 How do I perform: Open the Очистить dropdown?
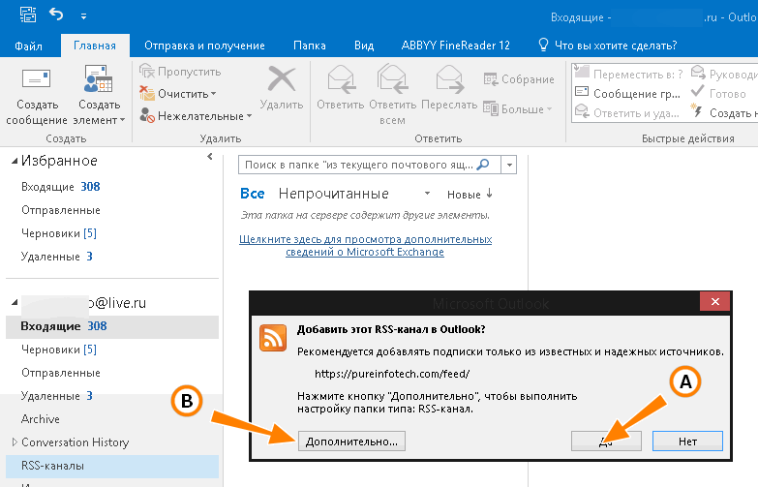178,94
